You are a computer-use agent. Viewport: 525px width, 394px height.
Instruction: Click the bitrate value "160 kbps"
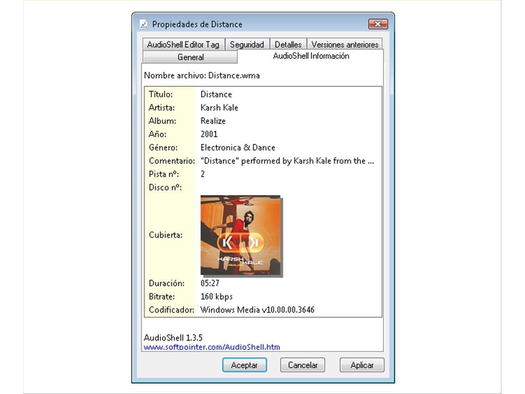(x=216, y=297)
